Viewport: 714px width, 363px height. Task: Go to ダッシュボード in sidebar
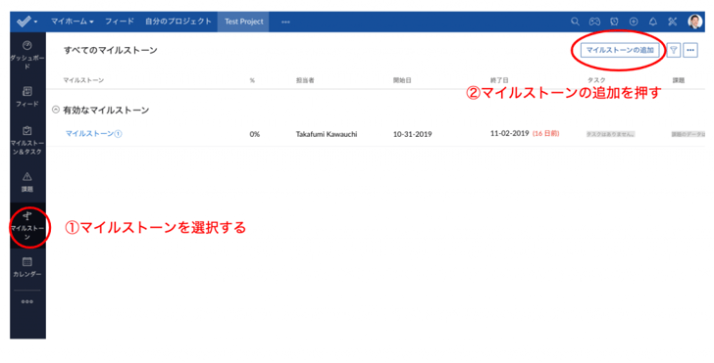(x=27, y=55)
